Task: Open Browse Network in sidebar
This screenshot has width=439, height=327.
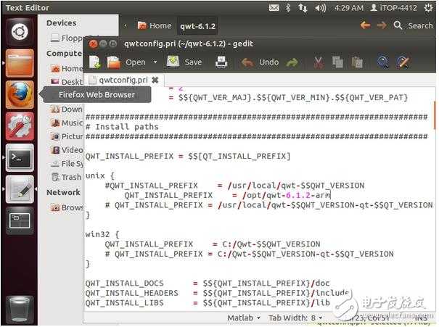Action: click(x=67, y=207)
